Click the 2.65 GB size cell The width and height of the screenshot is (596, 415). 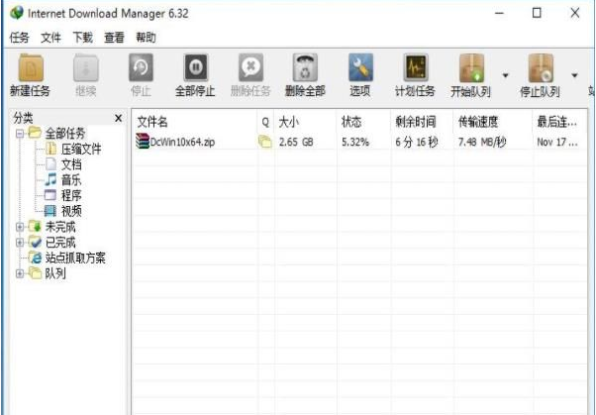pyautogui.click(x=296, y=143)
